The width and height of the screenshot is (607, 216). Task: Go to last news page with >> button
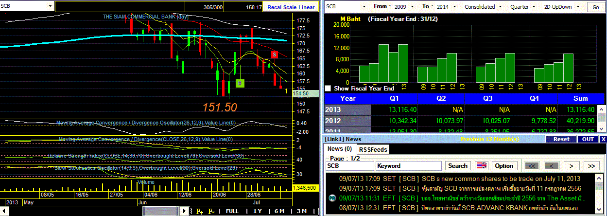(x=592, y=166)
